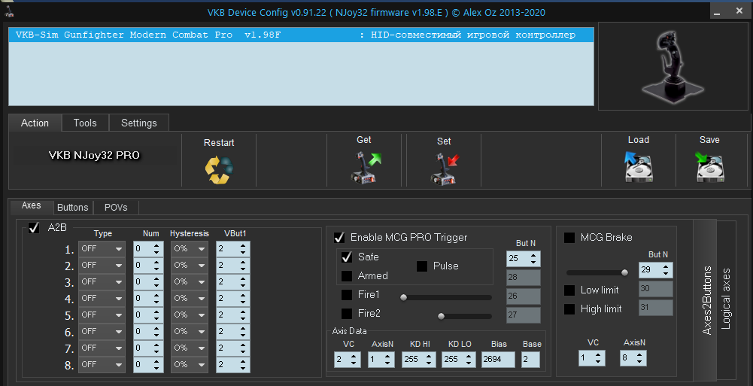Click the KD HI stepper field
The image size is (753, 386).
419,360
